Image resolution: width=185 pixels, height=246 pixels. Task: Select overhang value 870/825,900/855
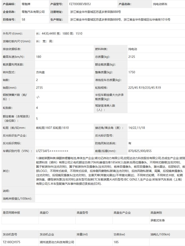(140, 151)
